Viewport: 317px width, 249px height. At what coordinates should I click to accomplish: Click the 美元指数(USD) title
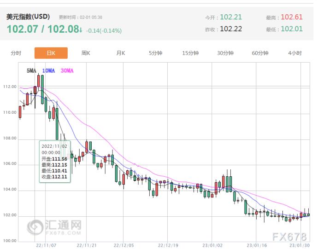coord(28,17)
